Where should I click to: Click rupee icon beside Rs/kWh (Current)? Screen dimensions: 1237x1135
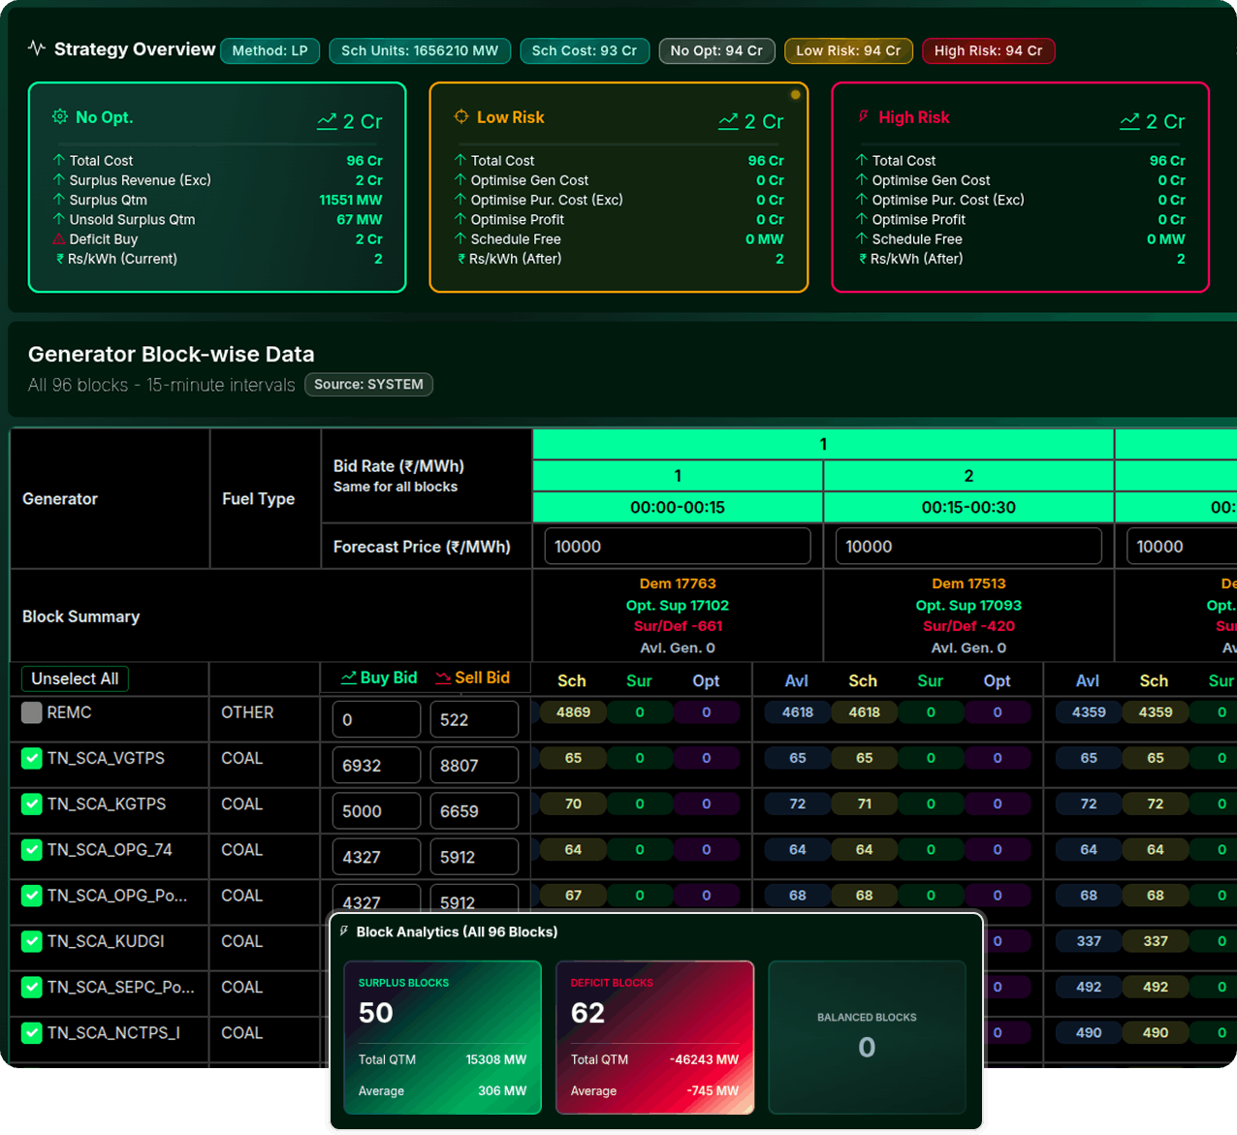click(x=60, y=259)
